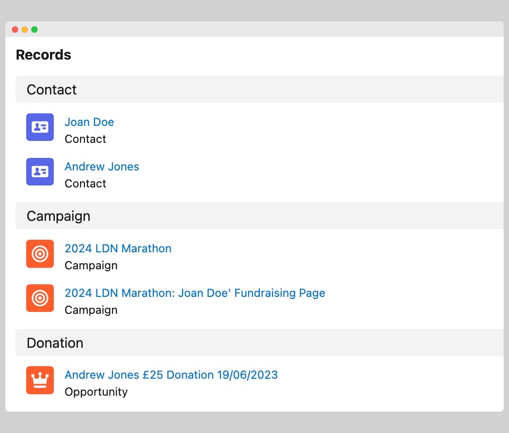This screenshot has height=433, width=509.
Task: Click the Campaign label under 2024 LDN Marathon
Action: point(91,265)
